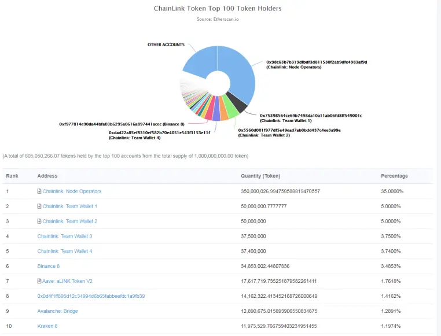Open Chainlink: Team Wallet 2 link
This screenshot has width=441, height=336.
tap(70, 221)
